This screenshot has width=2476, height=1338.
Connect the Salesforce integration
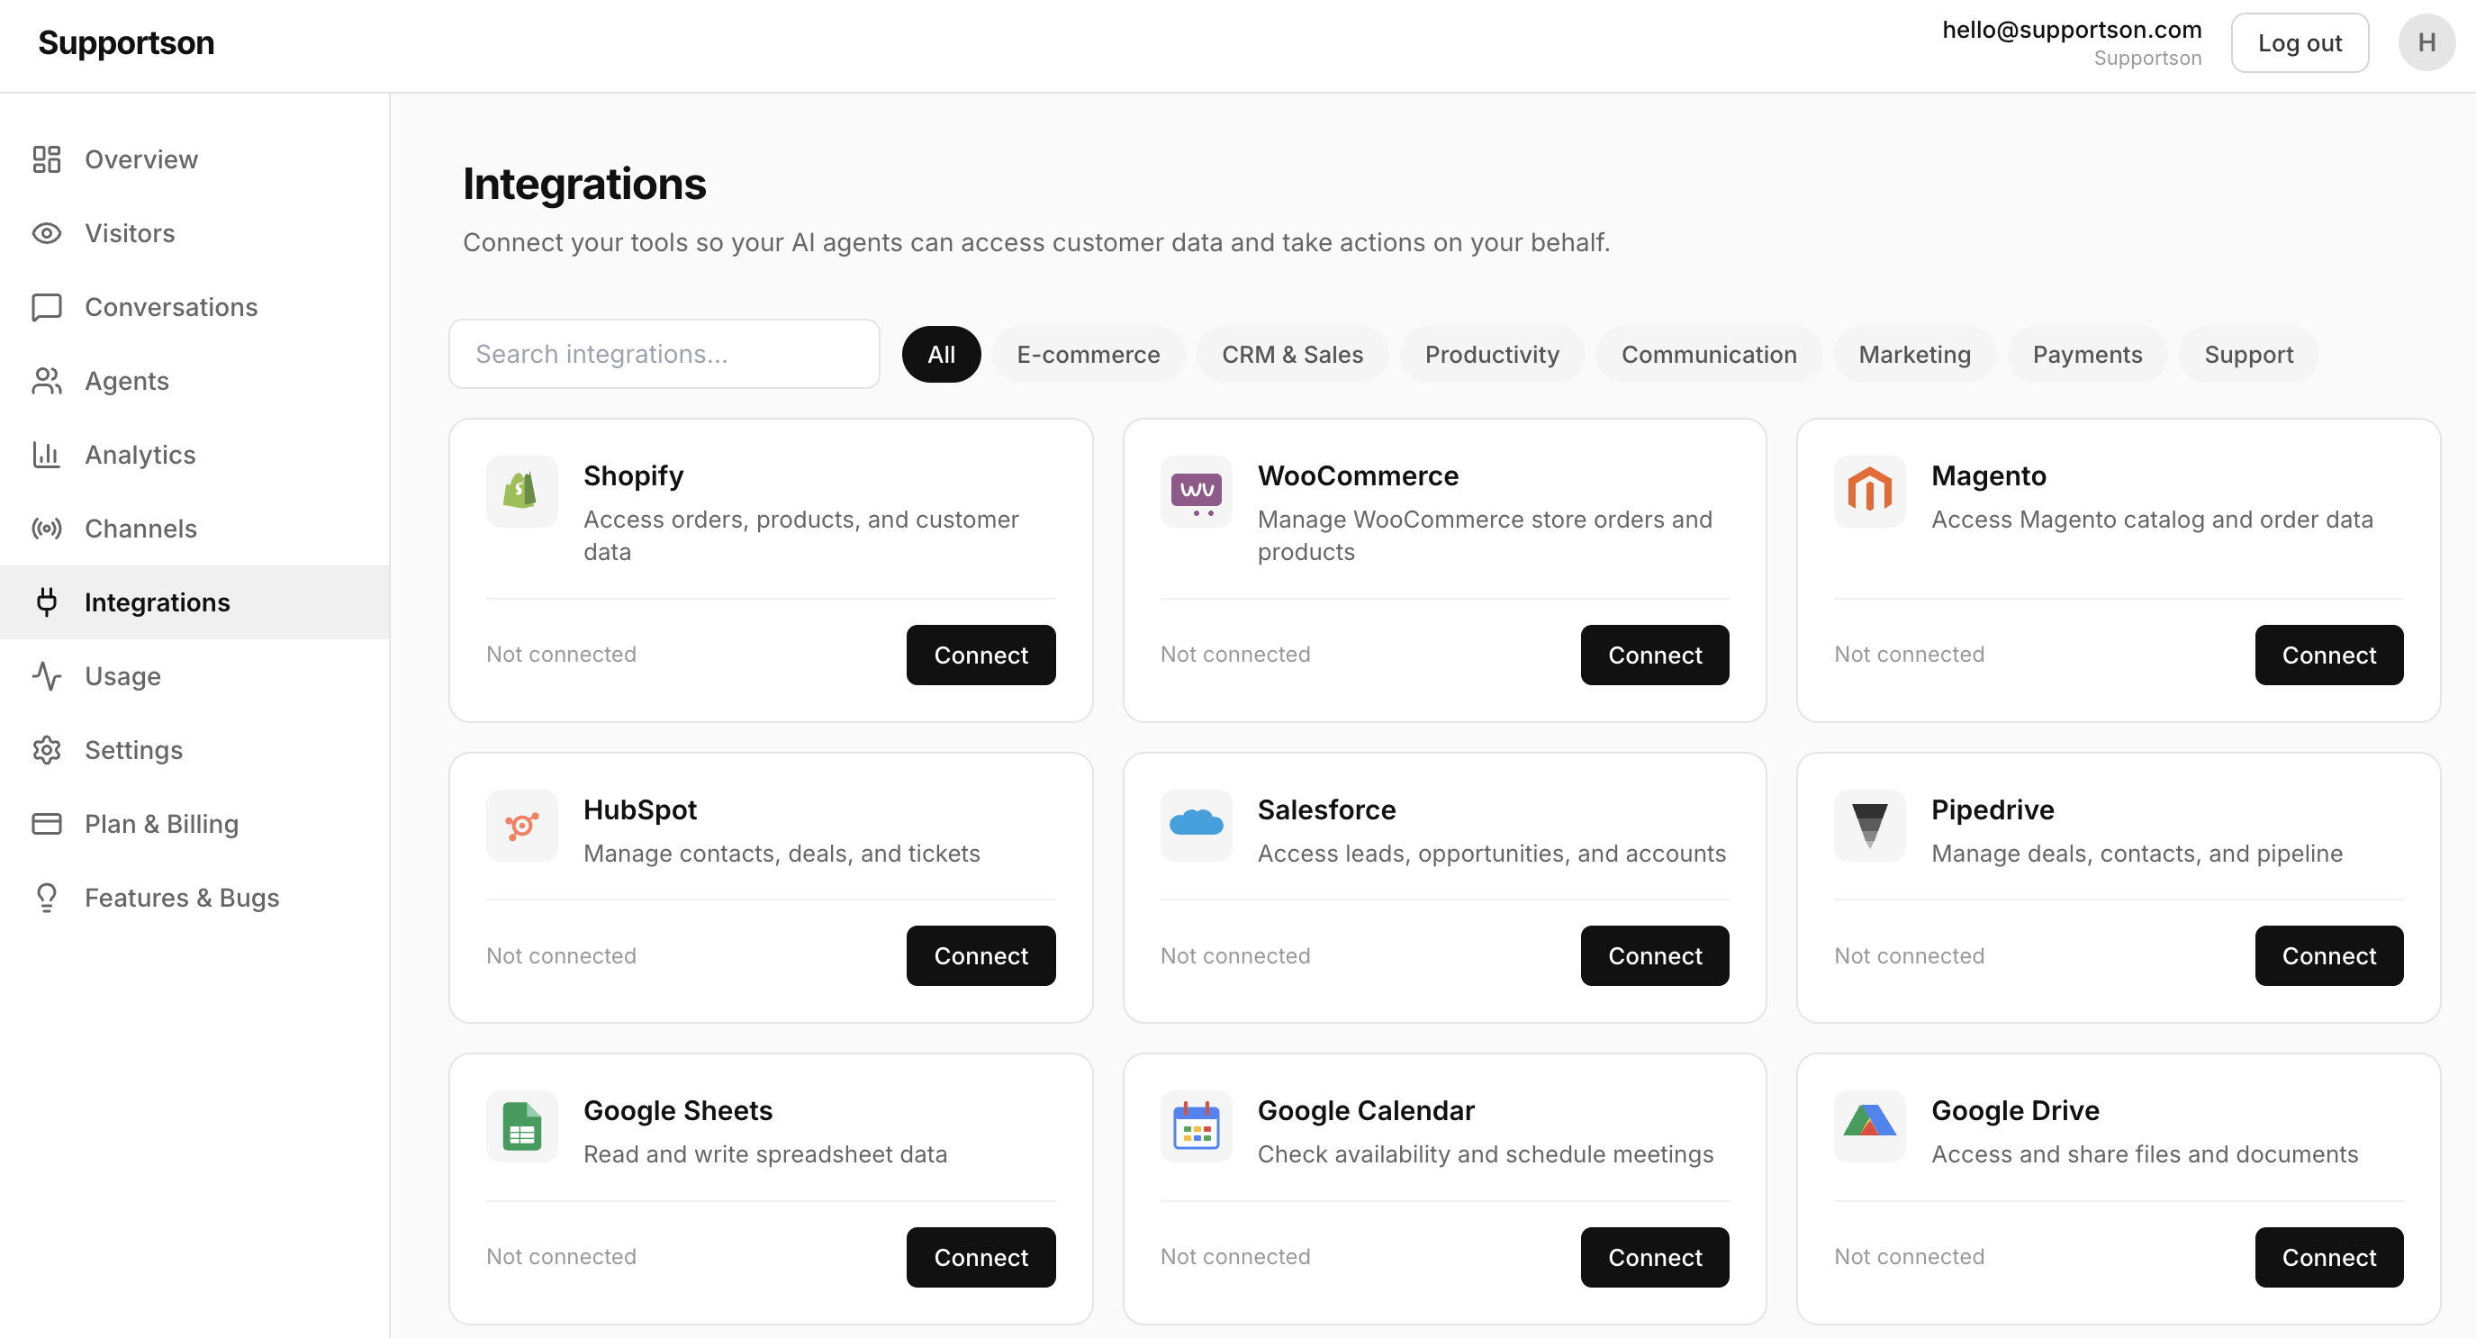point(1654,955)
